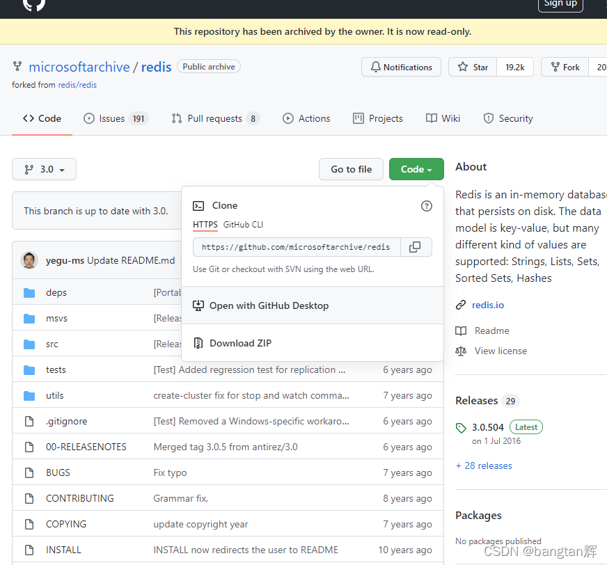Screen dimensions: 607x565
Task: Open the Wiki tab
Action: (443, 118)
